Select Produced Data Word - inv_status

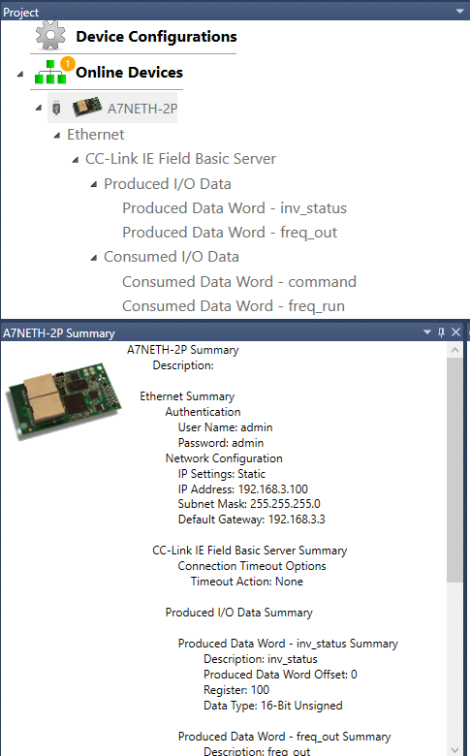pyautogui.click(x=235, y=207)
